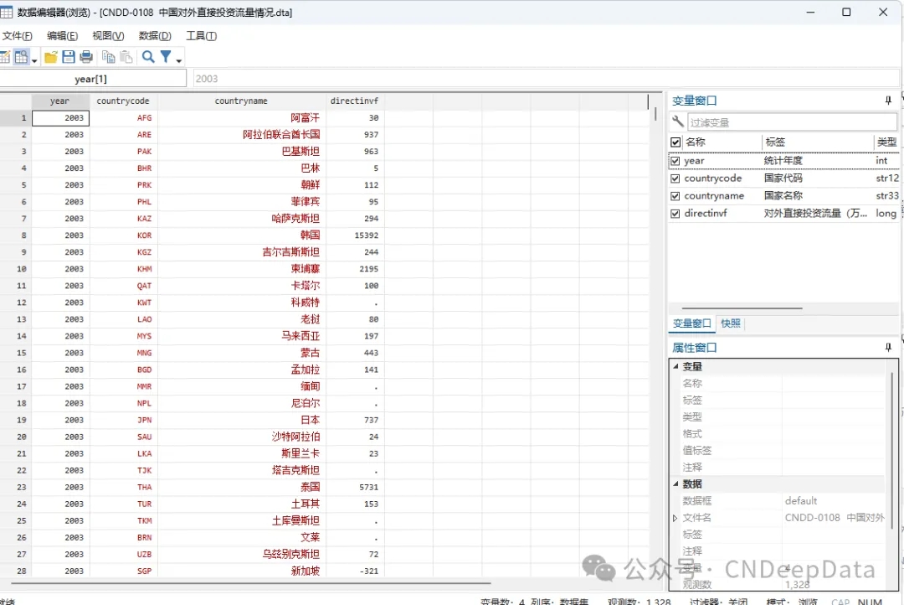Save the dataset with the floppy icon

69,57
